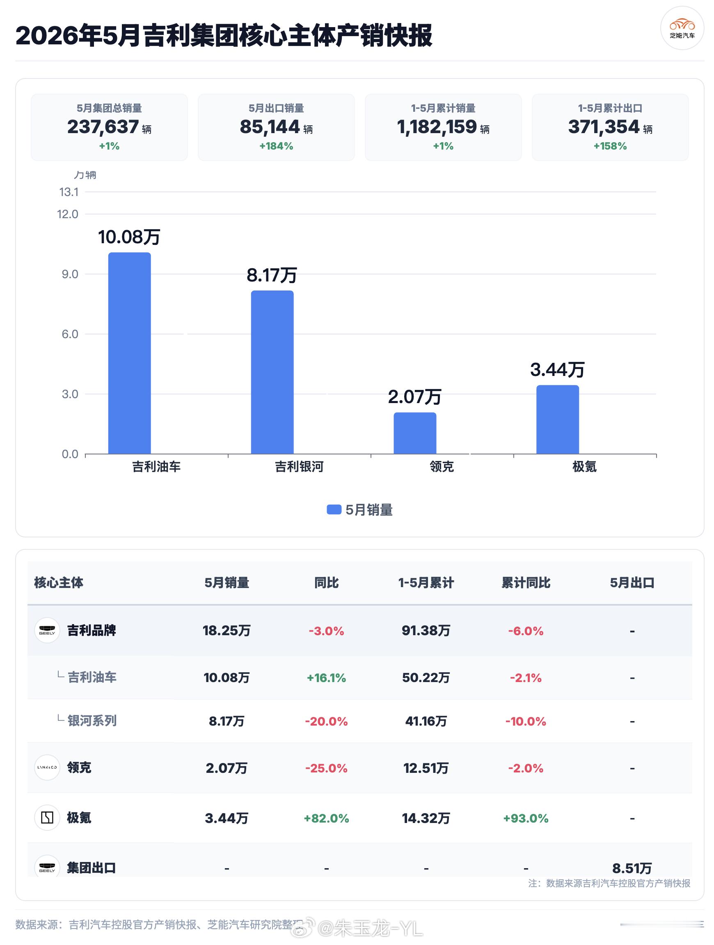Image resolution: width=714 pixels, height=945 pixels.
Task: Click the +16.1% cell for 吉利油车
Action: click(327, 678)
